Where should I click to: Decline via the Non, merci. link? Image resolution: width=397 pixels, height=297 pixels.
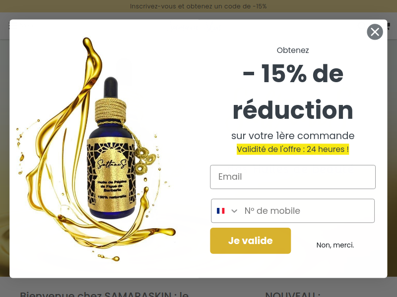pos(335,245)
